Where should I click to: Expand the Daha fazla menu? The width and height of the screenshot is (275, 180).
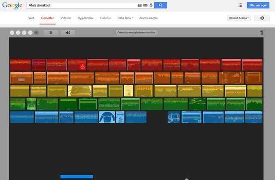pos(125,18)
